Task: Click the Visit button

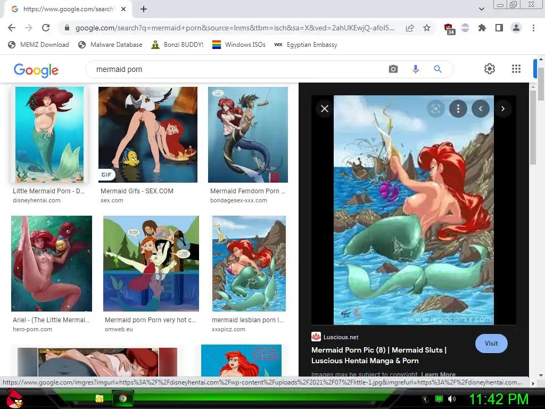Action: coord(491,343)
